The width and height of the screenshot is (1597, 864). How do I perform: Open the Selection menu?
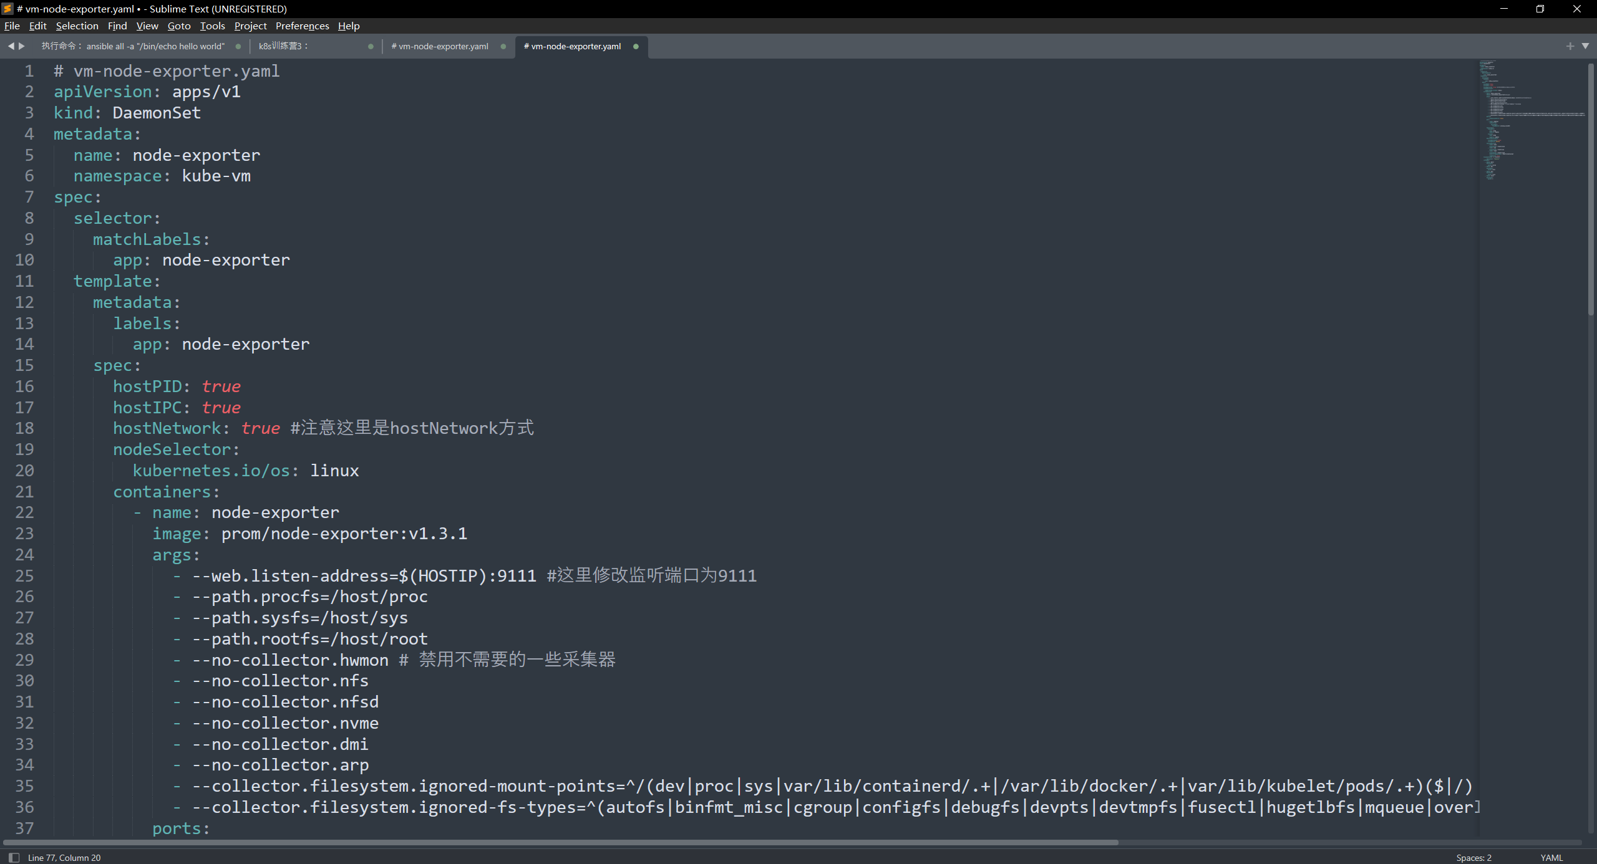click(77, 26)
